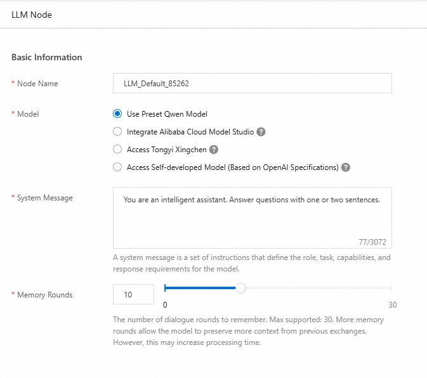Click the Model field label
This screenshot has height=378, width=427.
coord(28,114)
